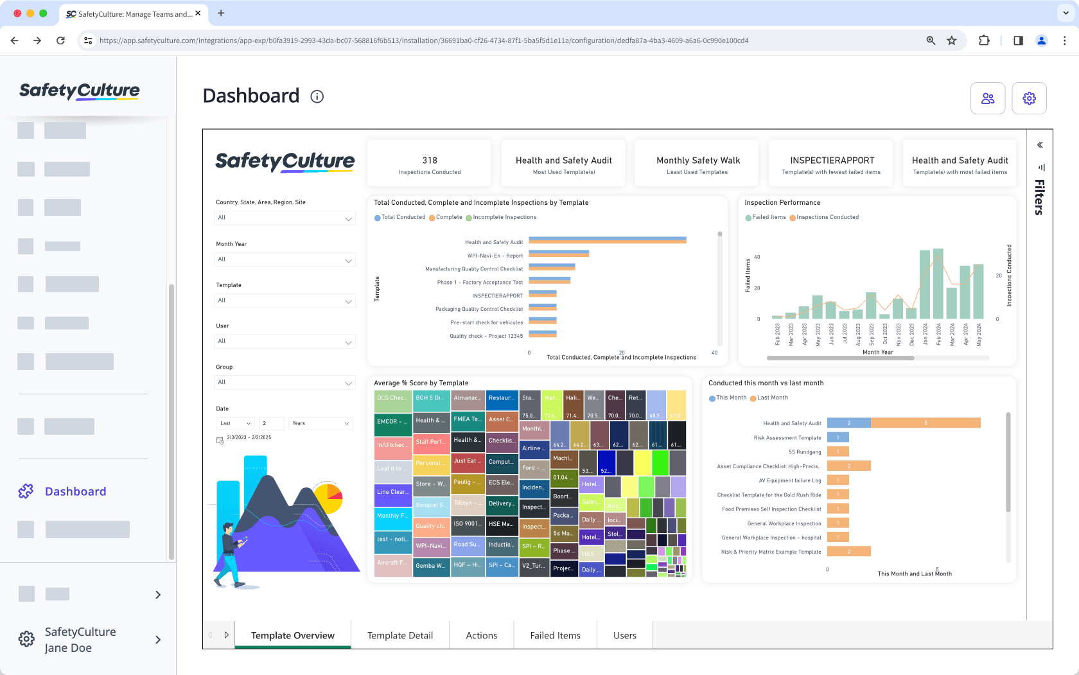1079x675 pixels.
Task: Click the info icon next to Dashboard title
Action: [317, 96]
